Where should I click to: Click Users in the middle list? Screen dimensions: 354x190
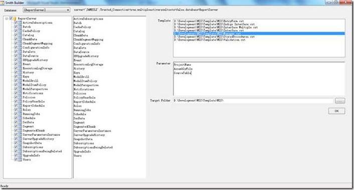click(x=77, y=156)
